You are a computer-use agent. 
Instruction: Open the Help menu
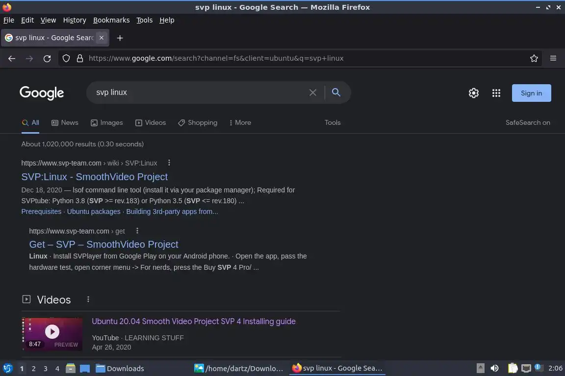click(167, 21)
